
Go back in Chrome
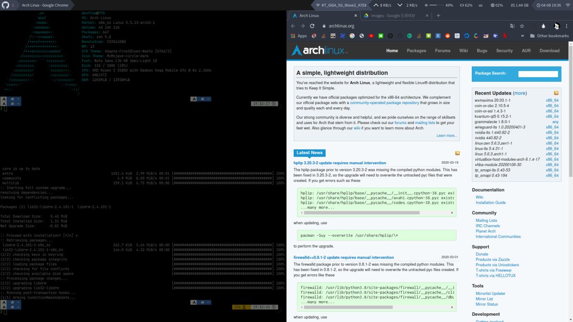click(x=293, y=26)
